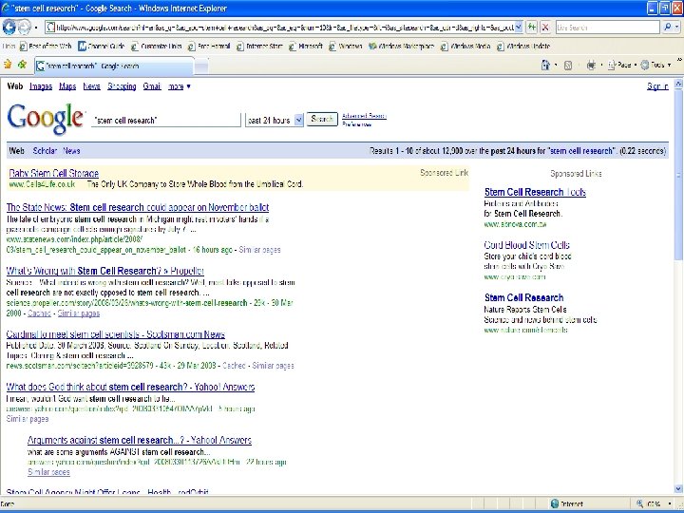
Task: Open Stem Cell Research Tools sponsored ad
Action: (x=535, y=192)
